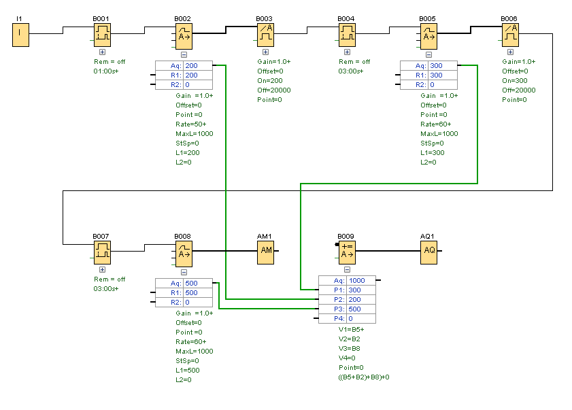Select the I1 input block
This screenshot has height=410, width=572.
tap(21, 35)
